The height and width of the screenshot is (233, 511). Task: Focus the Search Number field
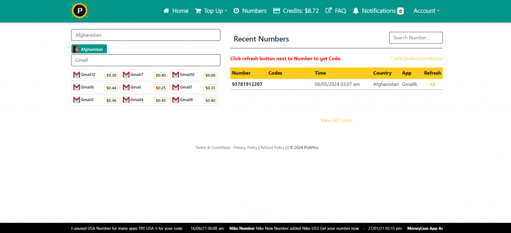[416, 38]
